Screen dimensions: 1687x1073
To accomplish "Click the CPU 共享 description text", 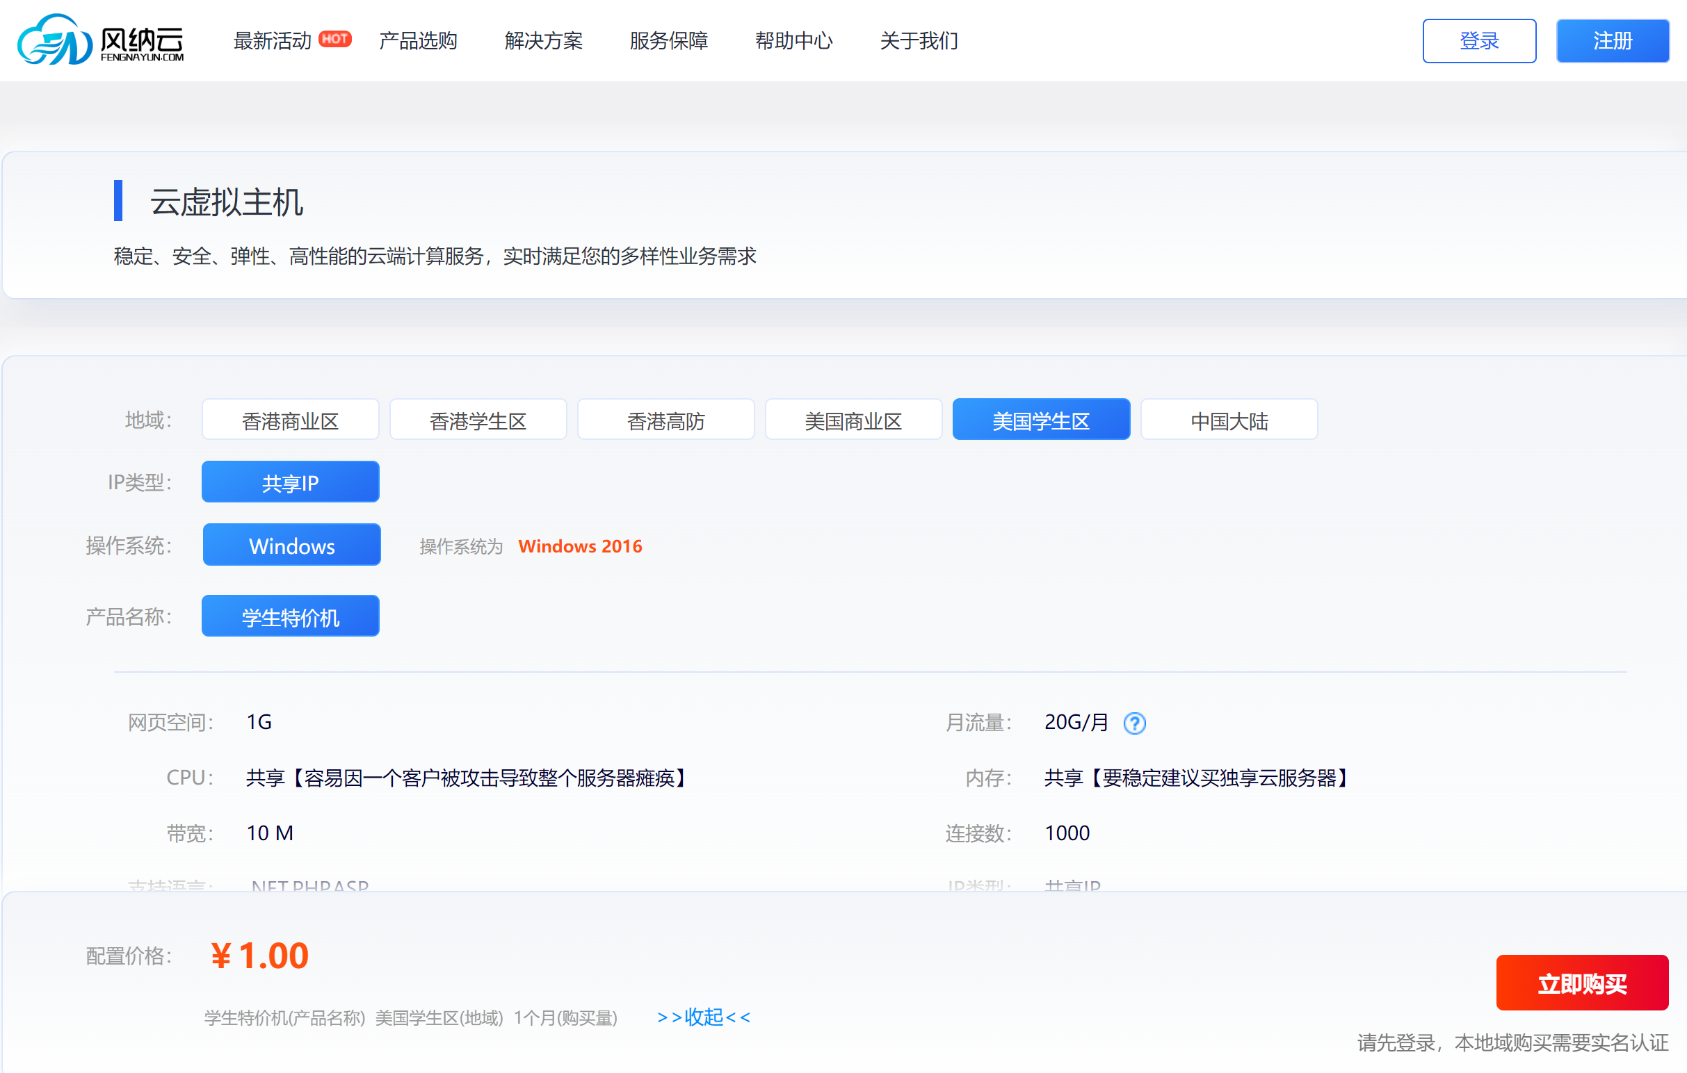I will (x=469, y=778).
